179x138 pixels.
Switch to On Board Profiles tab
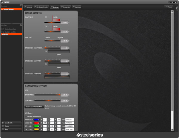pyautogui.click(x=41, y=7)
